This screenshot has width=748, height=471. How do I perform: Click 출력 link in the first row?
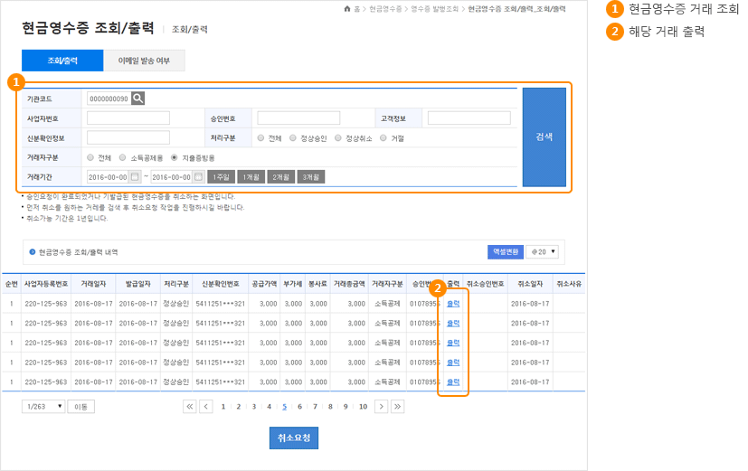coord(453,303)
